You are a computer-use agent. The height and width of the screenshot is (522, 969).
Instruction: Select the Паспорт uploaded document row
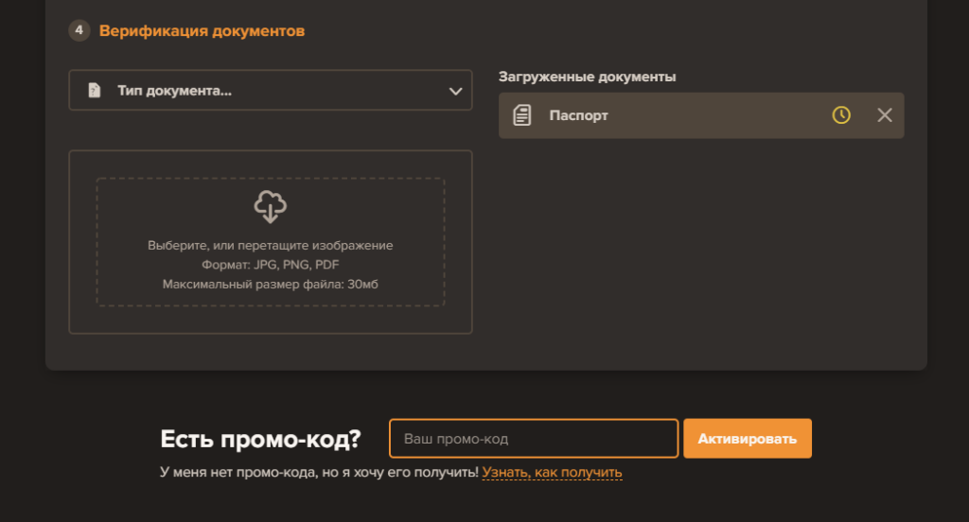[x=662, y=115]
